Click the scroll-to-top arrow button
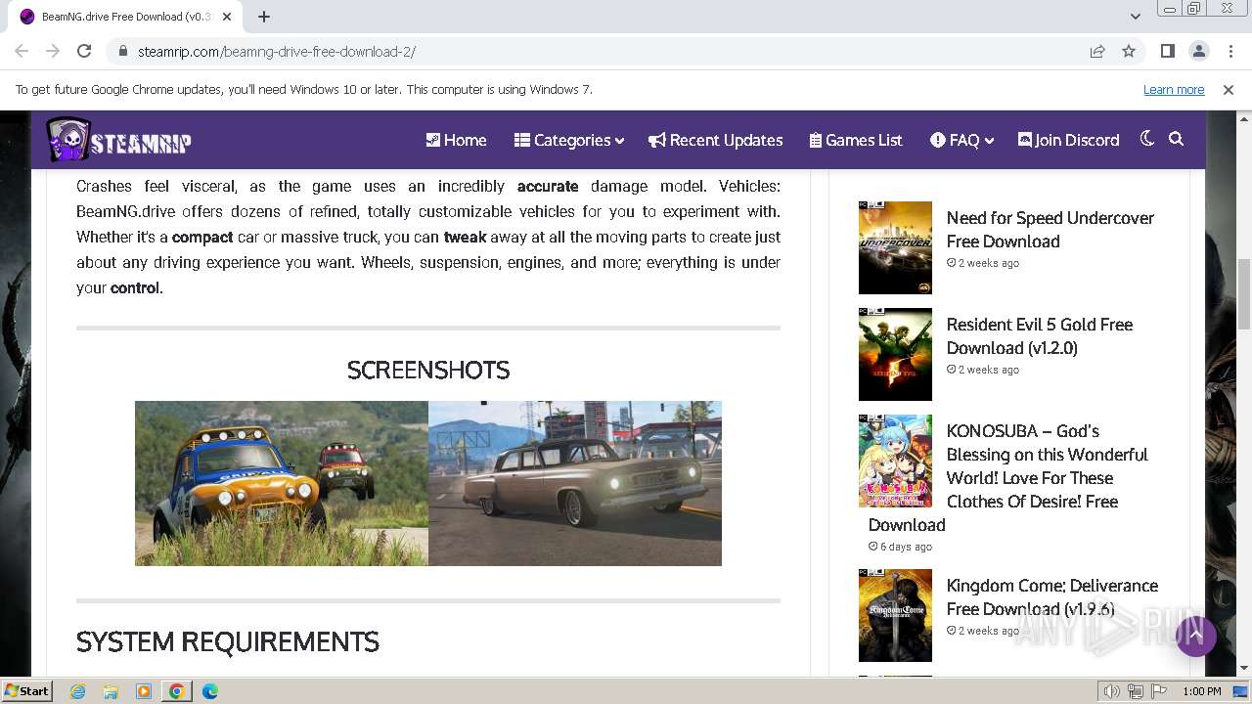This screenshot has width=1252, height=704. pos(1196,637)
